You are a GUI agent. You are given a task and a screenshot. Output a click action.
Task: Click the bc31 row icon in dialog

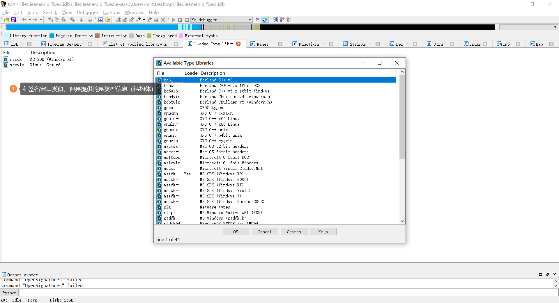(x=159, y=80)
